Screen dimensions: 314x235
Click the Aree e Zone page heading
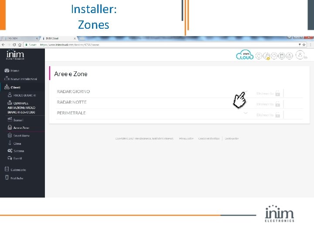(71, 74)
